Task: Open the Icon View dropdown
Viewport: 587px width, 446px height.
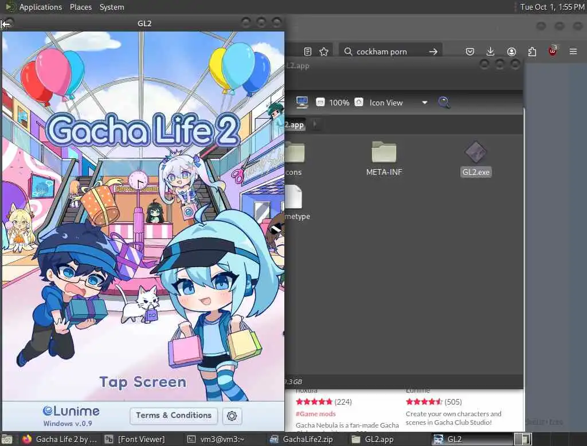Action: tap(399, 103)
